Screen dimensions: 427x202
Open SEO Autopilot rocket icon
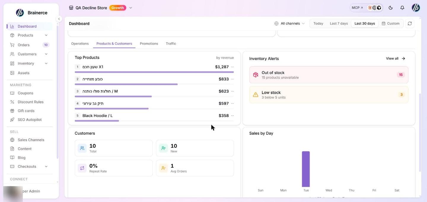[x=12, y=120]
